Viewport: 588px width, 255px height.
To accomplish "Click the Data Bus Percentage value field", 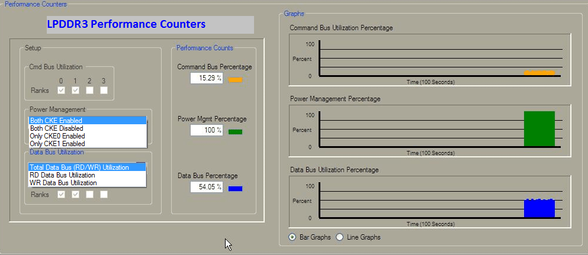I will [x=207, y=187].
